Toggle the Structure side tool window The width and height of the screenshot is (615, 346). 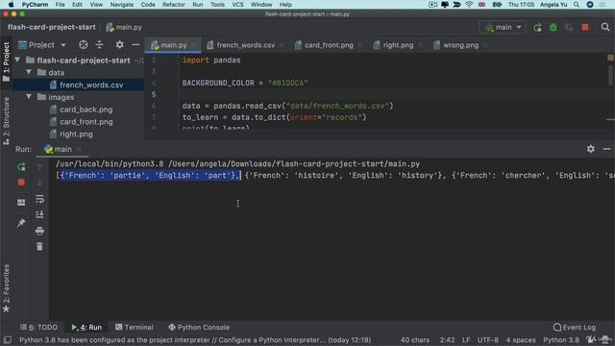tap(6, 121)
